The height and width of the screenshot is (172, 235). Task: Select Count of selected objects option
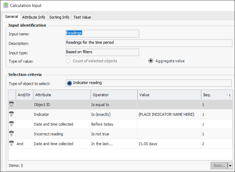[x=68, y=61]
